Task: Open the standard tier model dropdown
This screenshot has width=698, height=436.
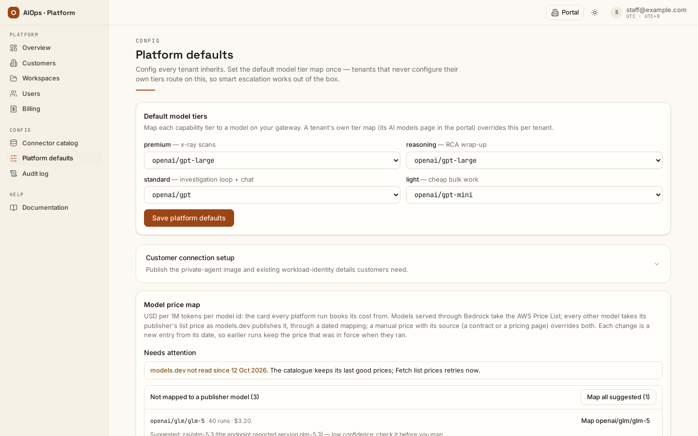Action: [272, 195]
